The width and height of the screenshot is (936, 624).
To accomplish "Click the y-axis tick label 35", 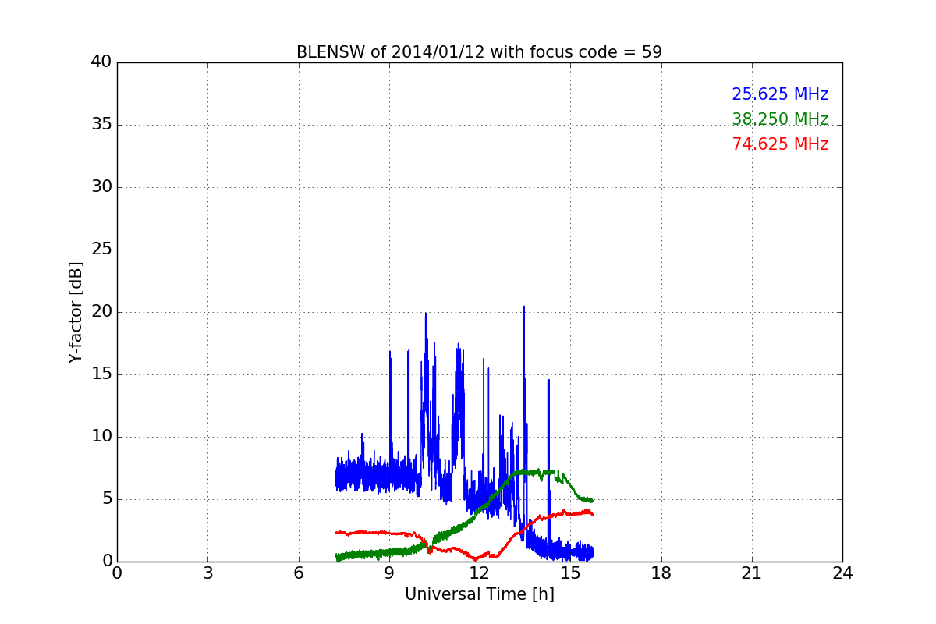I will coord(101,125).
